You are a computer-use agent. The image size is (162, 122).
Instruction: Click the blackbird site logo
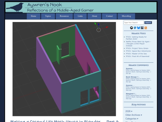point(15,7)
